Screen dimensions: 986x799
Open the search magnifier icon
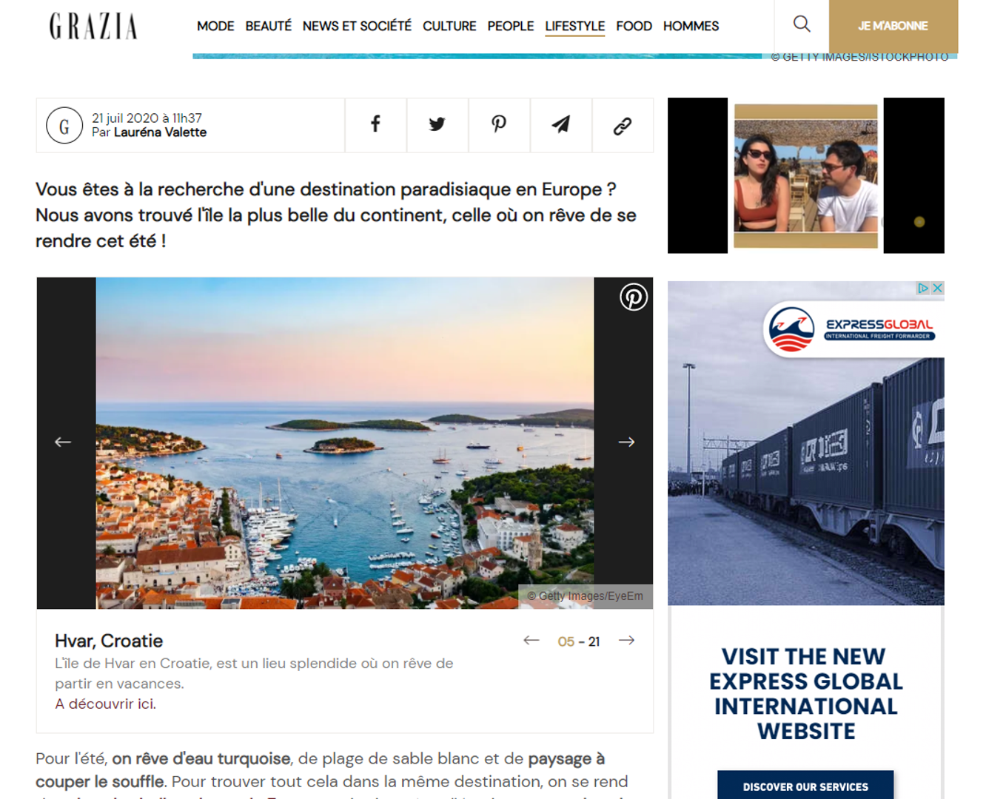[802, 24]
